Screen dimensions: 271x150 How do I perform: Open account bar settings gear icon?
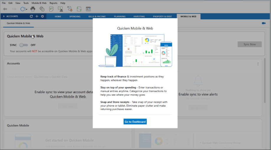pos(42,16)
